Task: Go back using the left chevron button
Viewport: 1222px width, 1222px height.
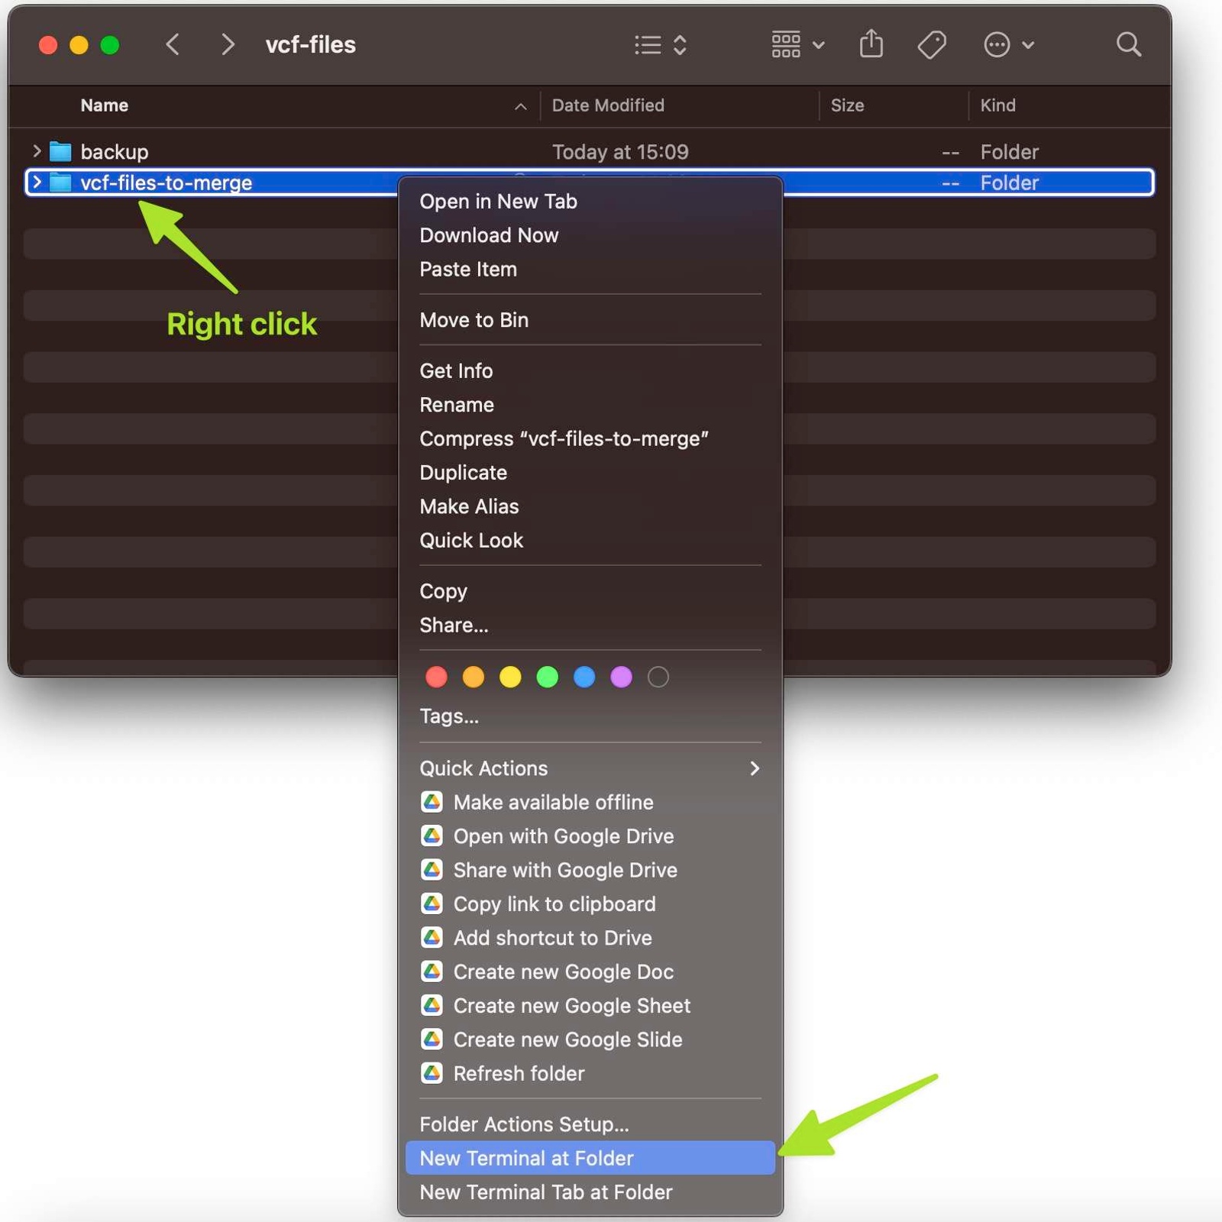Action: click(173, 45)
